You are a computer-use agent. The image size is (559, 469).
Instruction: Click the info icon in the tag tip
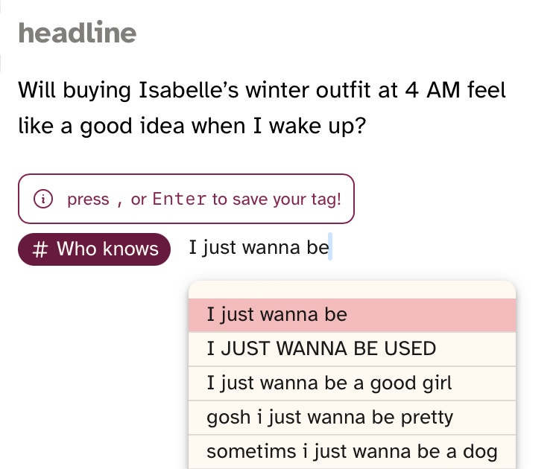pyautogui.click(x=44, y=199)
